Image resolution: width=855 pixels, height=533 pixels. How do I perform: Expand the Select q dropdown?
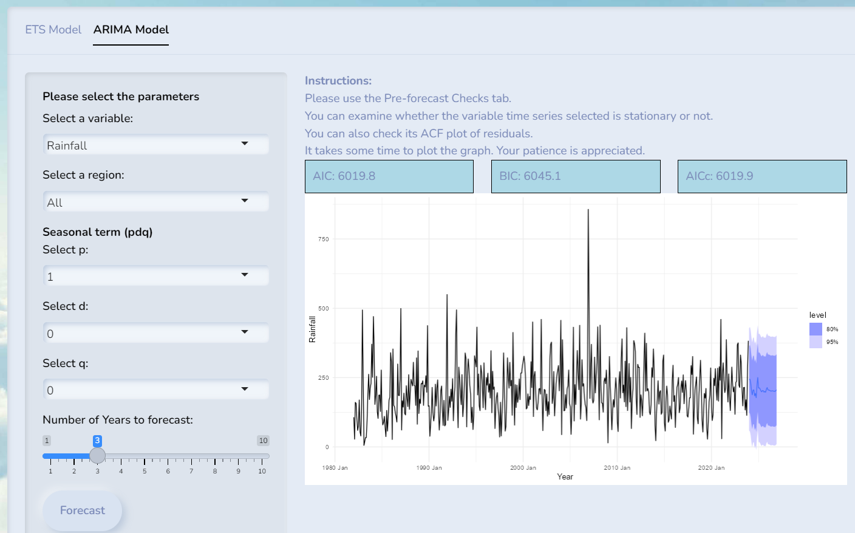(155, 390)
